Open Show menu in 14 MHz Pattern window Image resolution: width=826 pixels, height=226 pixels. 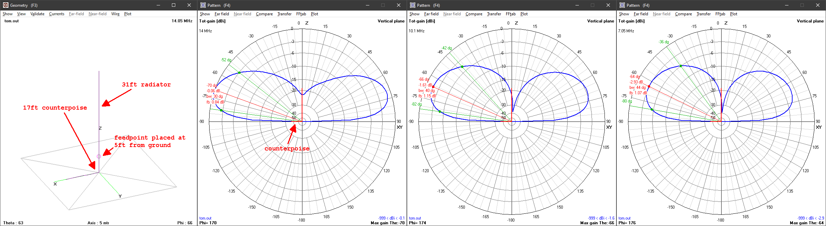tap(205, 14)
